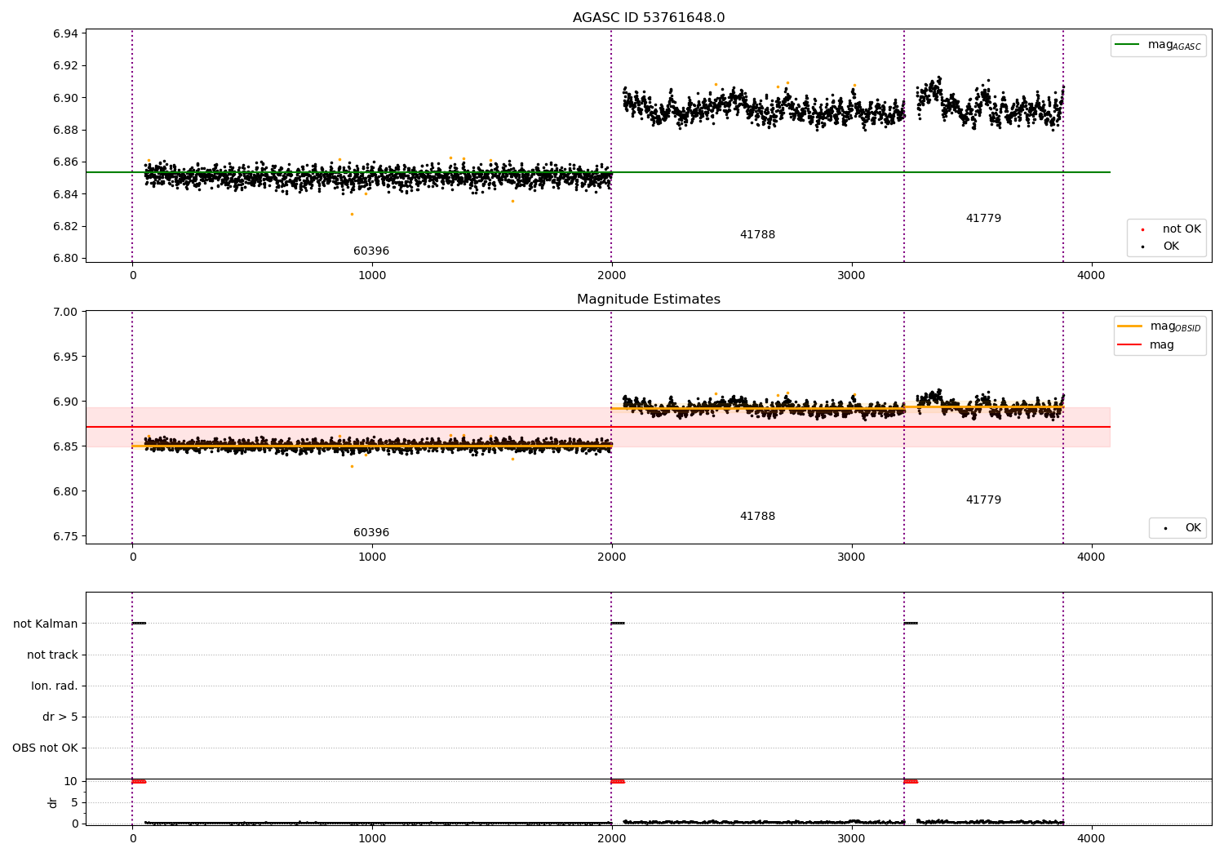Click the 41779 label in middle plot

(x=983, y=500)
